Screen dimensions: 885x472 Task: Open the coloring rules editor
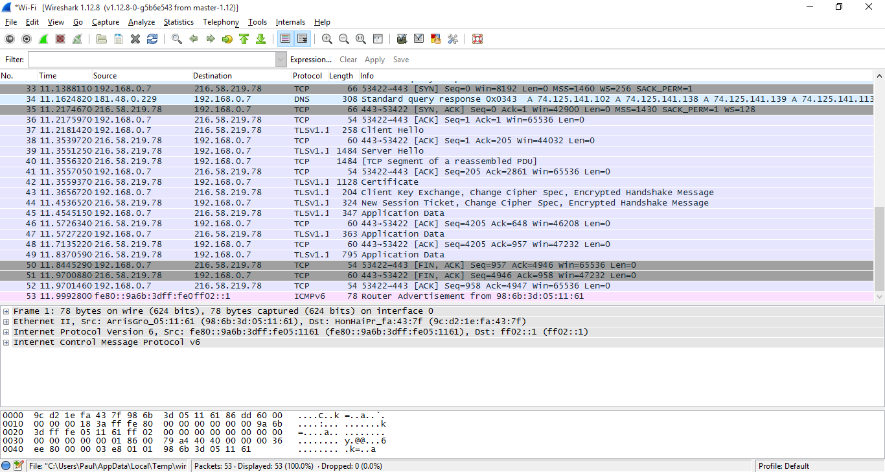tap(436, 39)
